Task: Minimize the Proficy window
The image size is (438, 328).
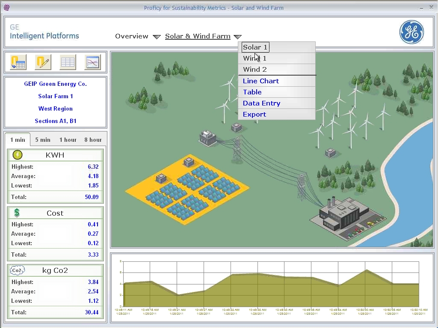Action: coord(421,8)
